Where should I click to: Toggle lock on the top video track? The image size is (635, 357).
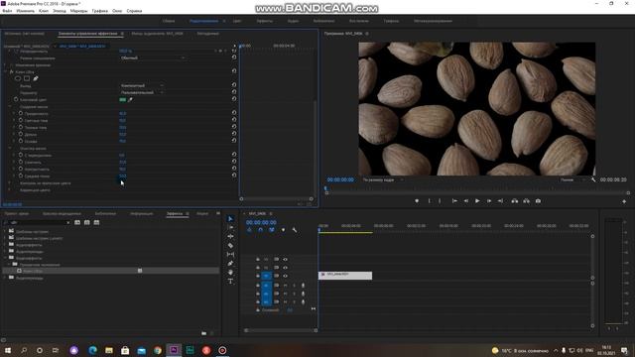[258, 259]
